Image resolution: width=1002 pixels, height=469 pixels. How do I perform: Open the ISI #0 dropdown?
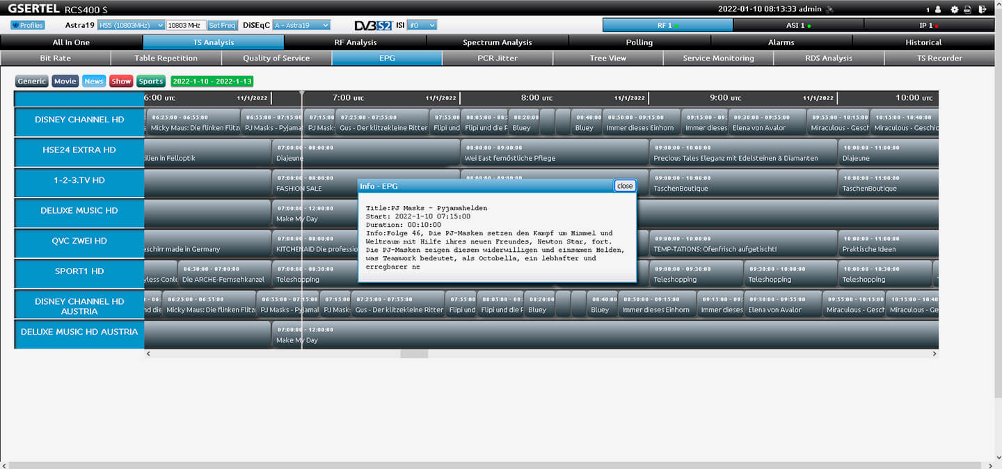pyautogui.click(x=422, y=25)
